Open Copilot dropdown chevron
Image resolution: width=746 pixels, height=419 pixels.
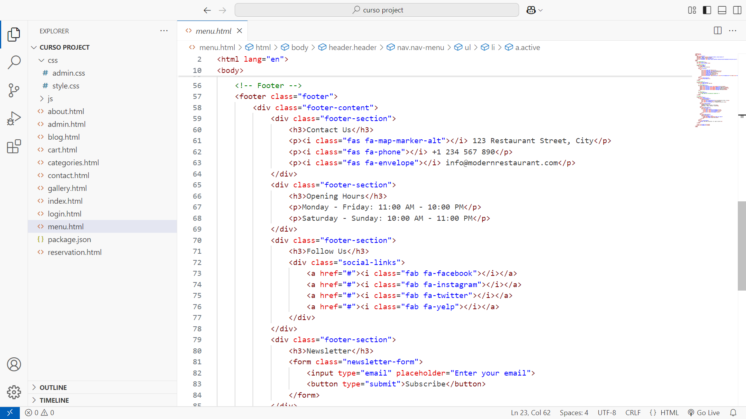coord(540,10)
